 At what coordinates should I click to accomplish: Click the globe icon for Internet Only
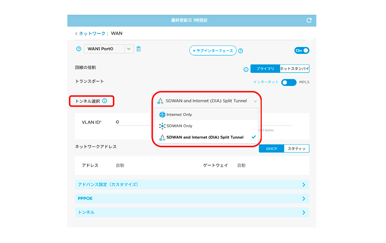(x=162, y=114)
